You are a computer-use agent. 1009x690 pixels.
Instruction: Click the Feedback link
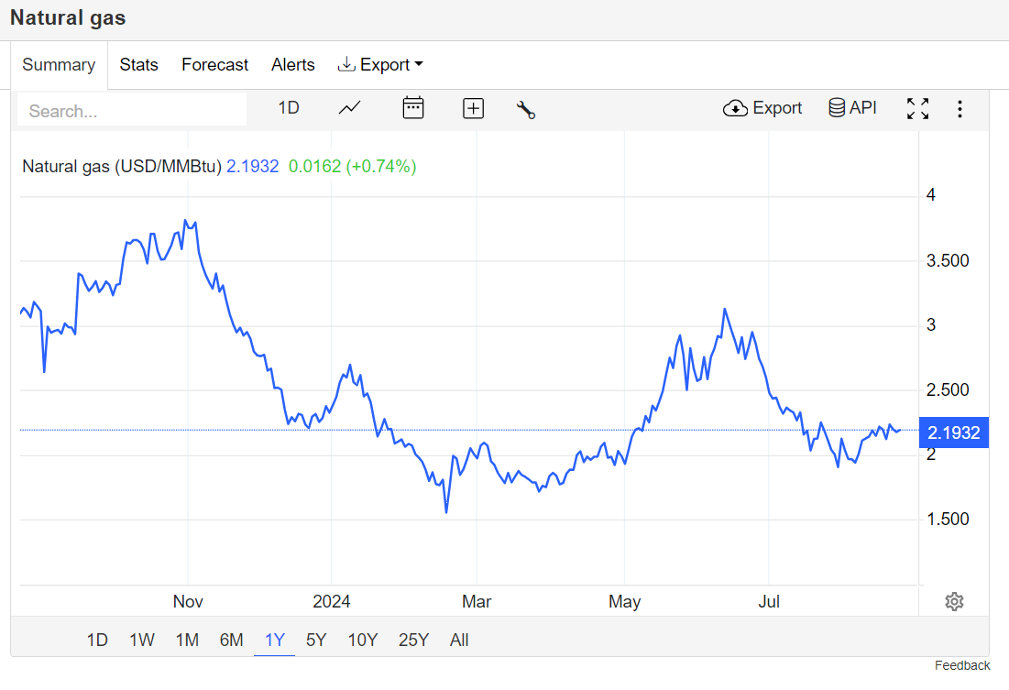pos(962,665)
